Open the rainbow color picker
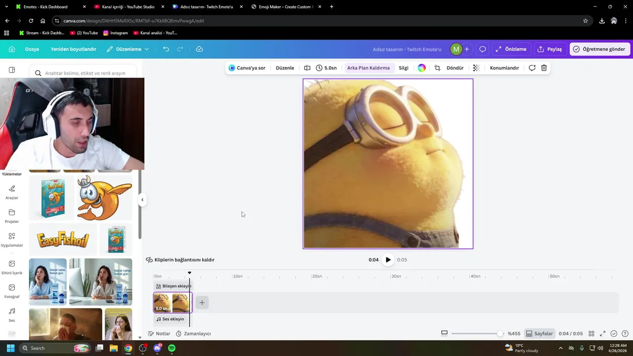The image size is (633, 356). 422,68
